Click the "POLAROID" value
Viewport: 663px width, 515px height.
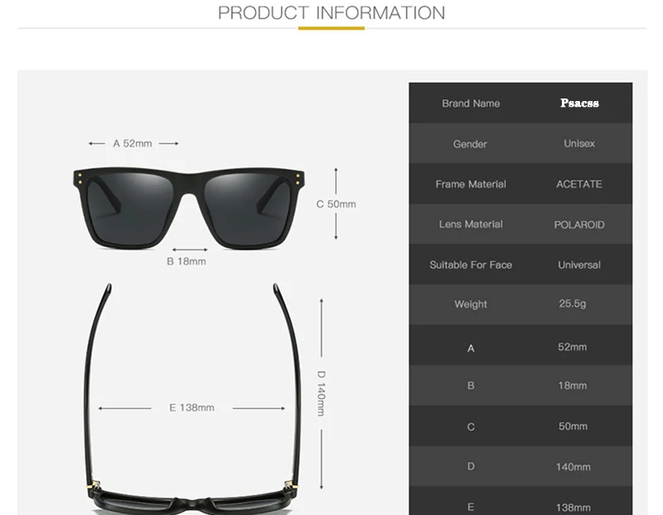tap(579, 224)
